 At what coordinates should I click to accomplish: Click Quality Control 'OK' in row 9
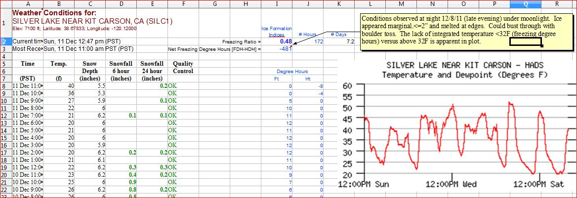click(x=183, y=93)
